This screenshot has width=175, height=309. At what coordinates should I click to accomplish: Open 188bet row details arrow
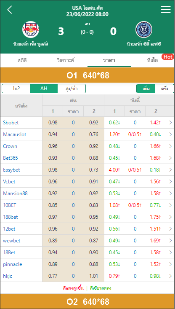tap(170, 217)
